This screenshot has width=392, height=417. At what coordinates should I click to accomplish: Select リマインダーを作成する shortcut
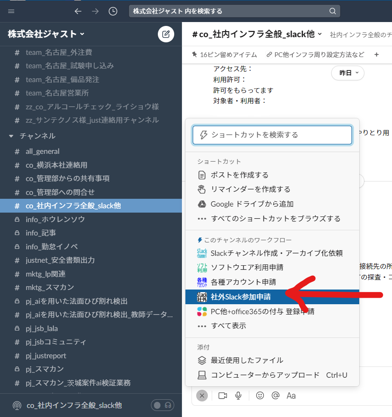(x=272, y=189)
